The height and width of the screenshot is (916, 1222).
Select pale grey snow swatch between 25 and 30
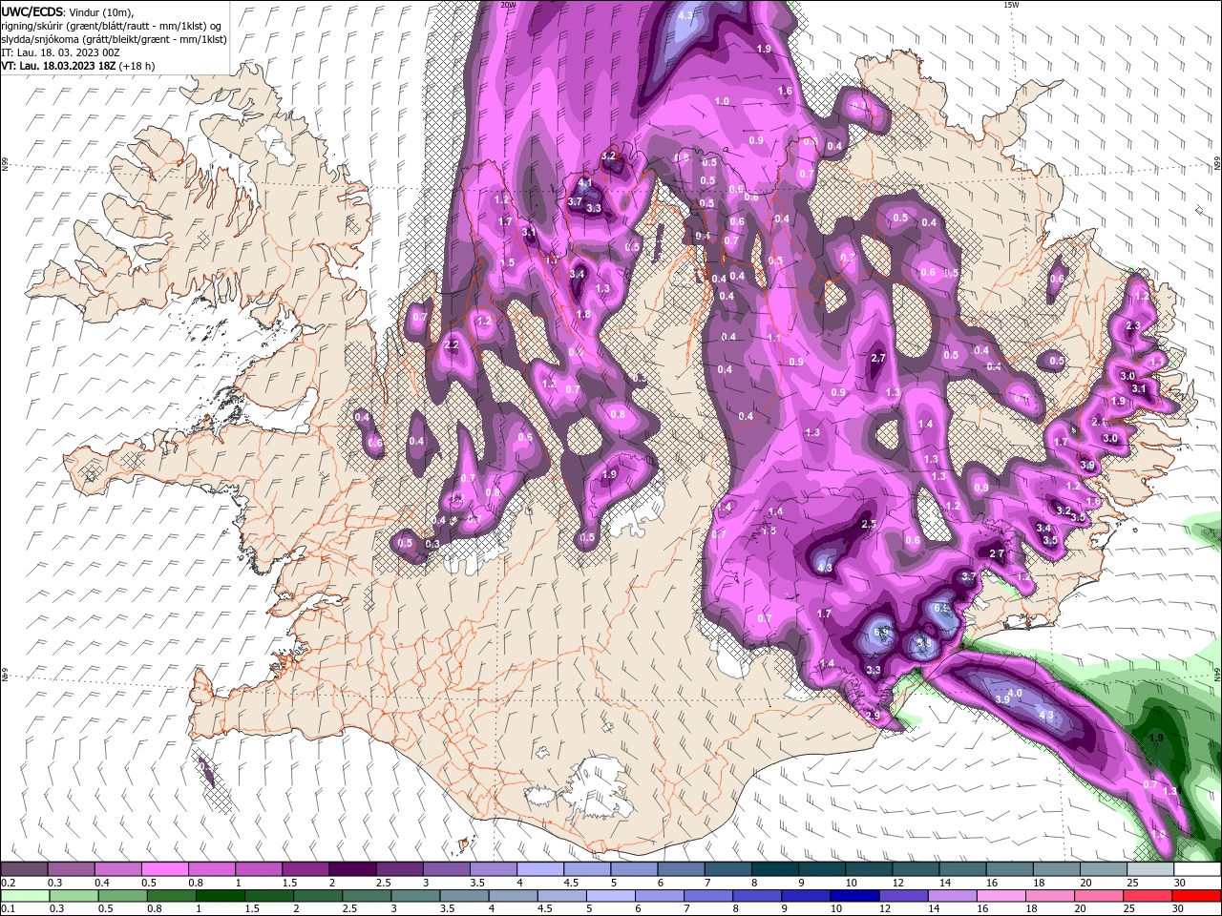1150,869
